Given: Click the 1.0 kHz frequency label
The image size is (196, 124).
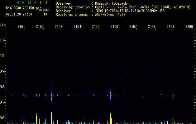Looking at the screenshot, I should pos(2,56).
